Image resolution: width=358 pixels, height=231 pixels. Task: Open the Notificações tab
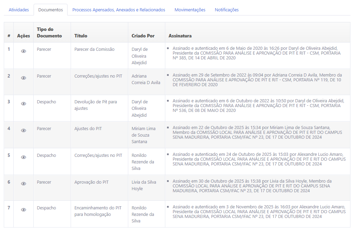tap(226, 10)
